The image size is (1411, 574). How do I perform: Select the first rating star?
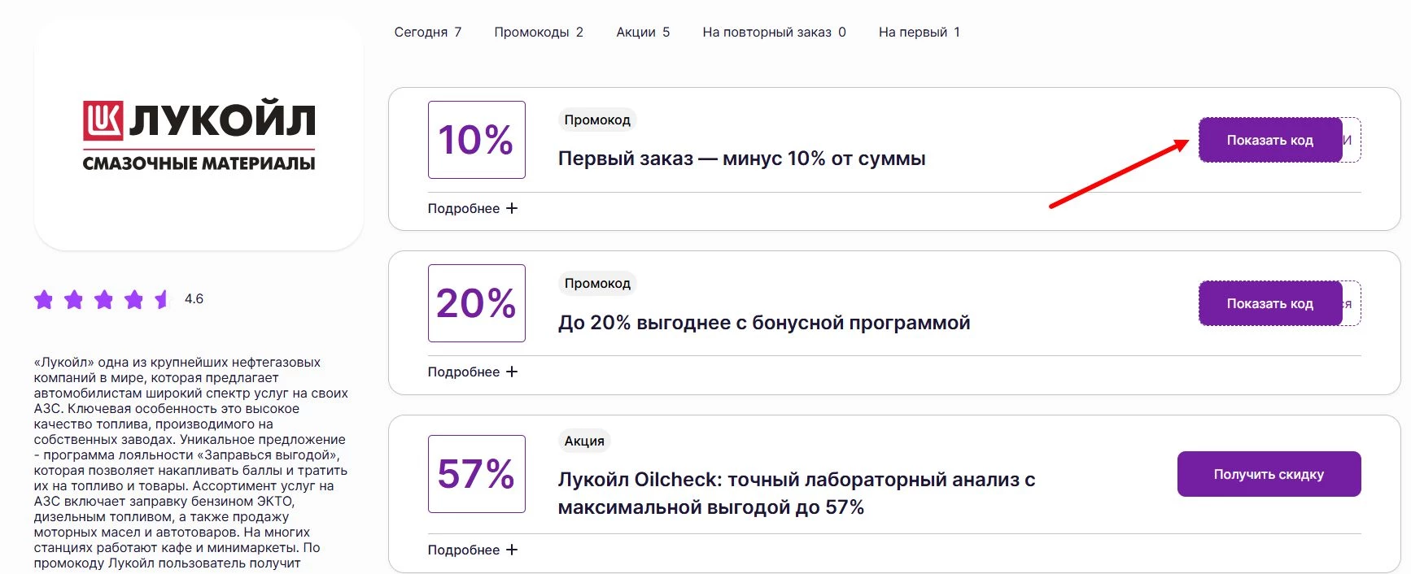point(45,299)
